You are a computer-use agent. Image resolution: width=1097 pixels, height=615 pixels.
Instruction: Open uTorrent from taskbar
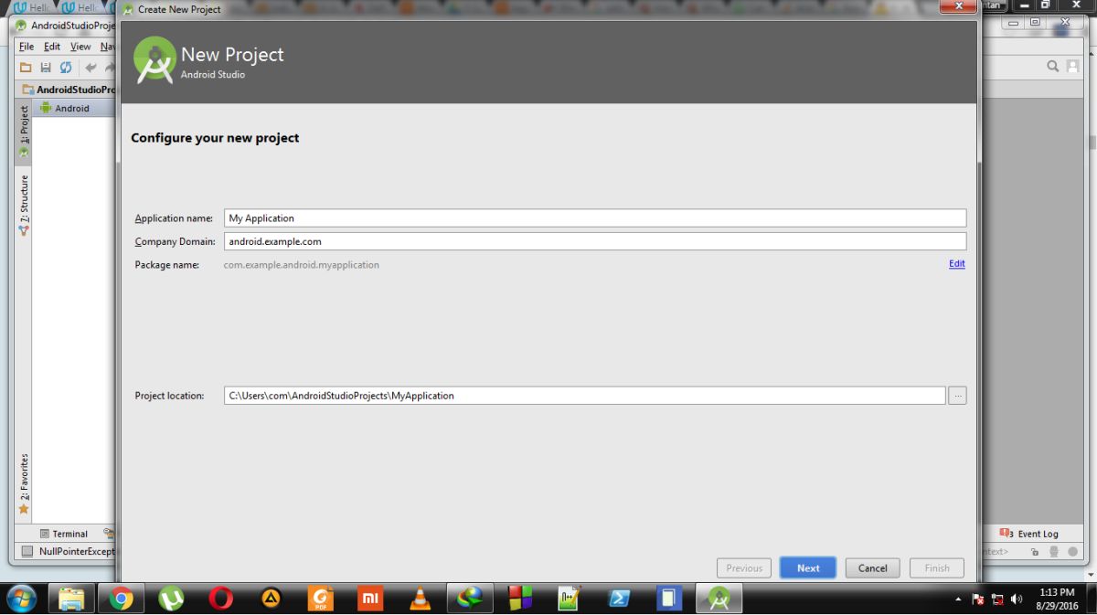pos(171,599)
